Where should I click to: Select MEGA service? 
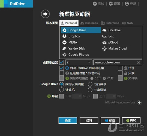pyautogui.click(x=70, y=42)
